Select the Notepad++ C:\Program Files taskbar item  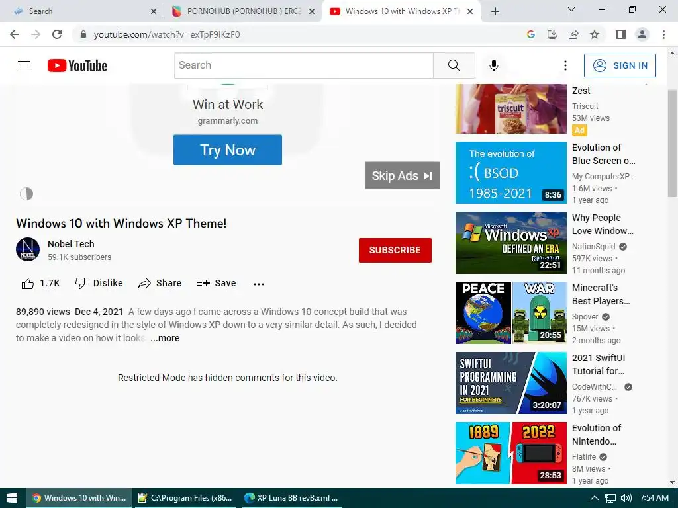[x=185, y=498]
